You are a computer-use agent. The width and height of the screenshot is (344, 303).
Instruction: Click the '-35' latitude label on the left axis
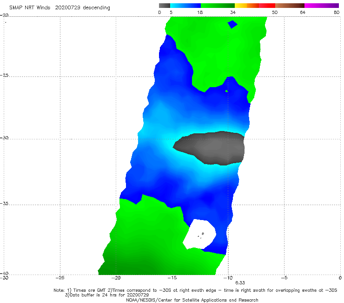click(4, 204)
